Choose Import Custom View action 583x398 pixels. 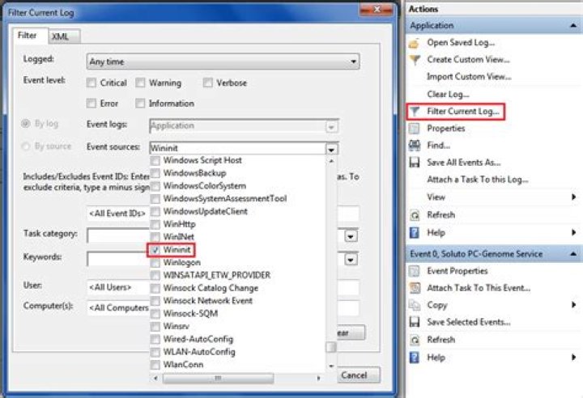coord(469,77)
